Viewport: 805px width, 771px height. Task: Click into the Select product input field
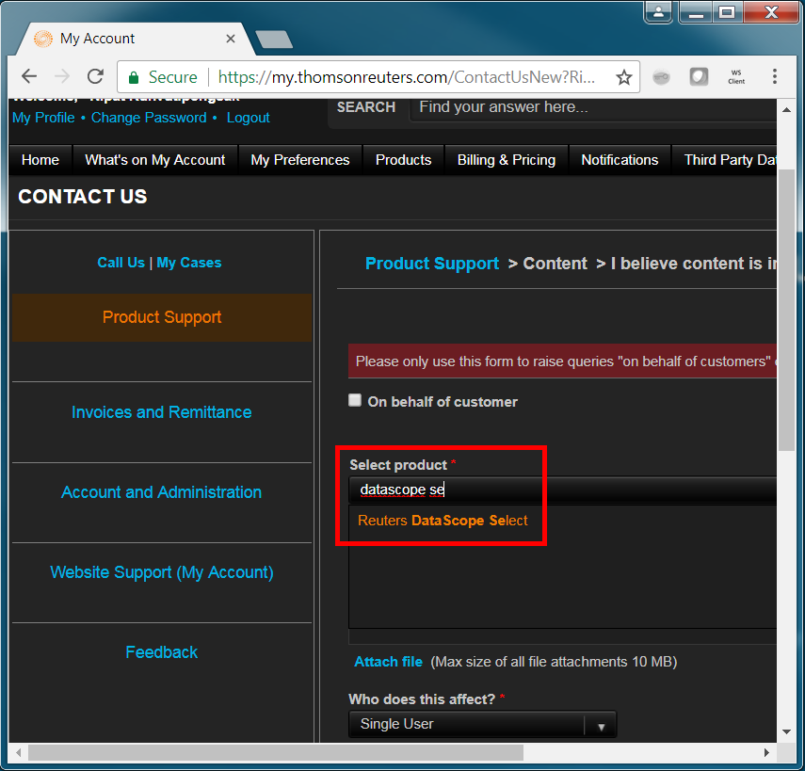tap(562, 490)
